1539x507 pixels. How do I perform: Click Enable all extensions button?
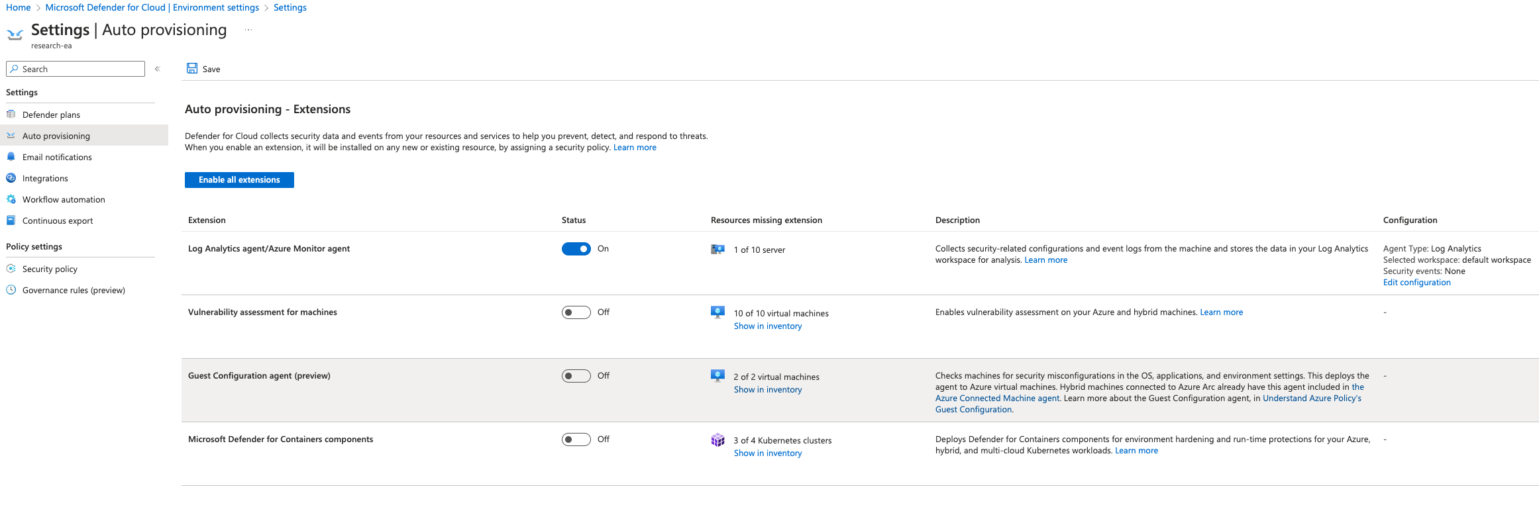point(239,180)
